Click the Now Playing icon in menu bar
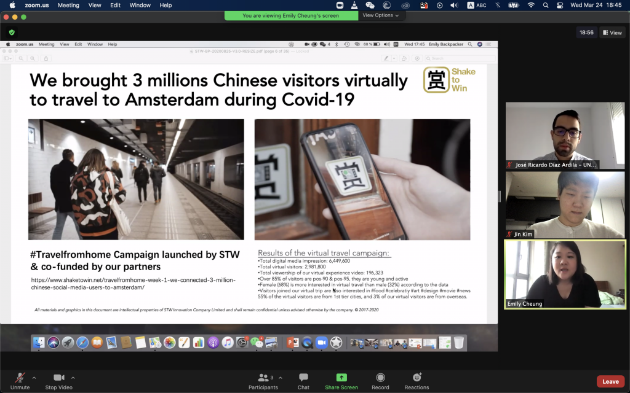 point(439,5)
